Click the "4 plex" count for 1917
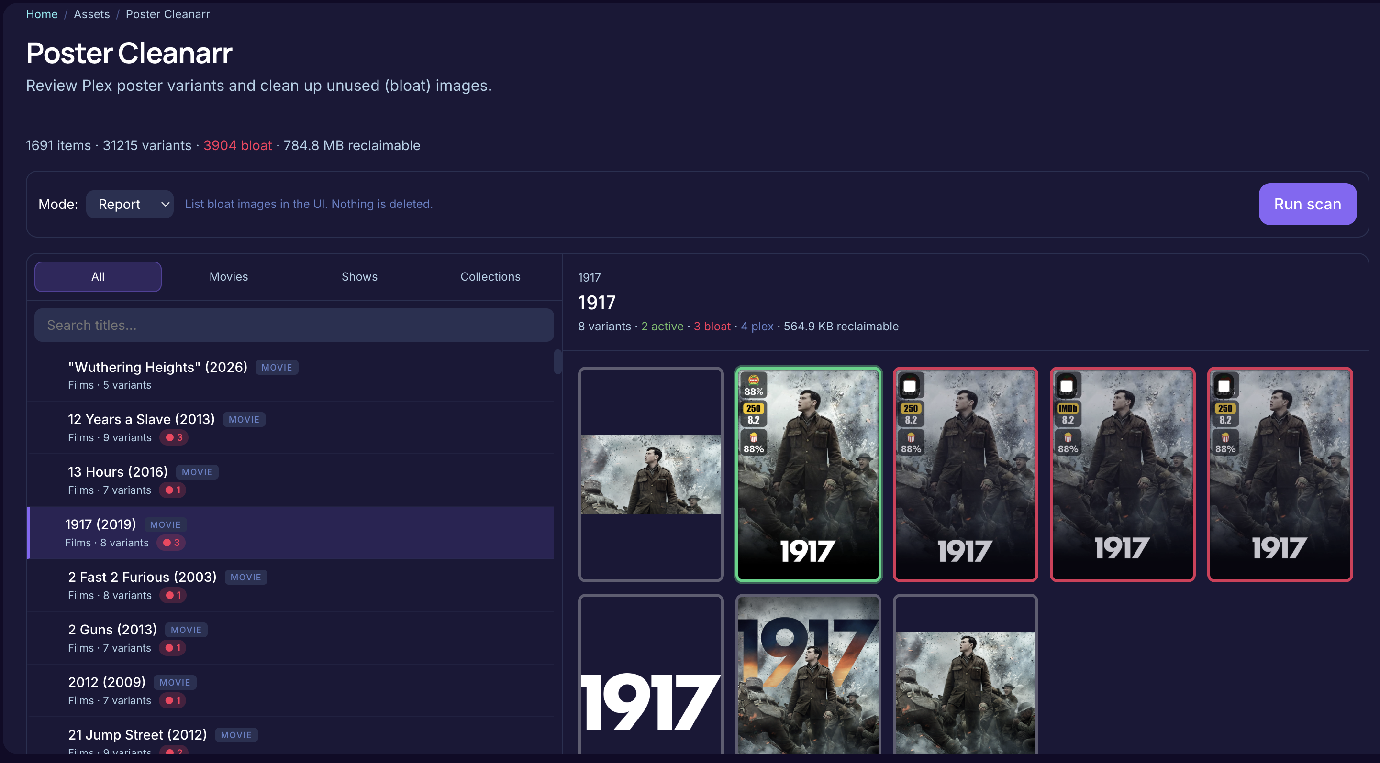 pos(757,327)
